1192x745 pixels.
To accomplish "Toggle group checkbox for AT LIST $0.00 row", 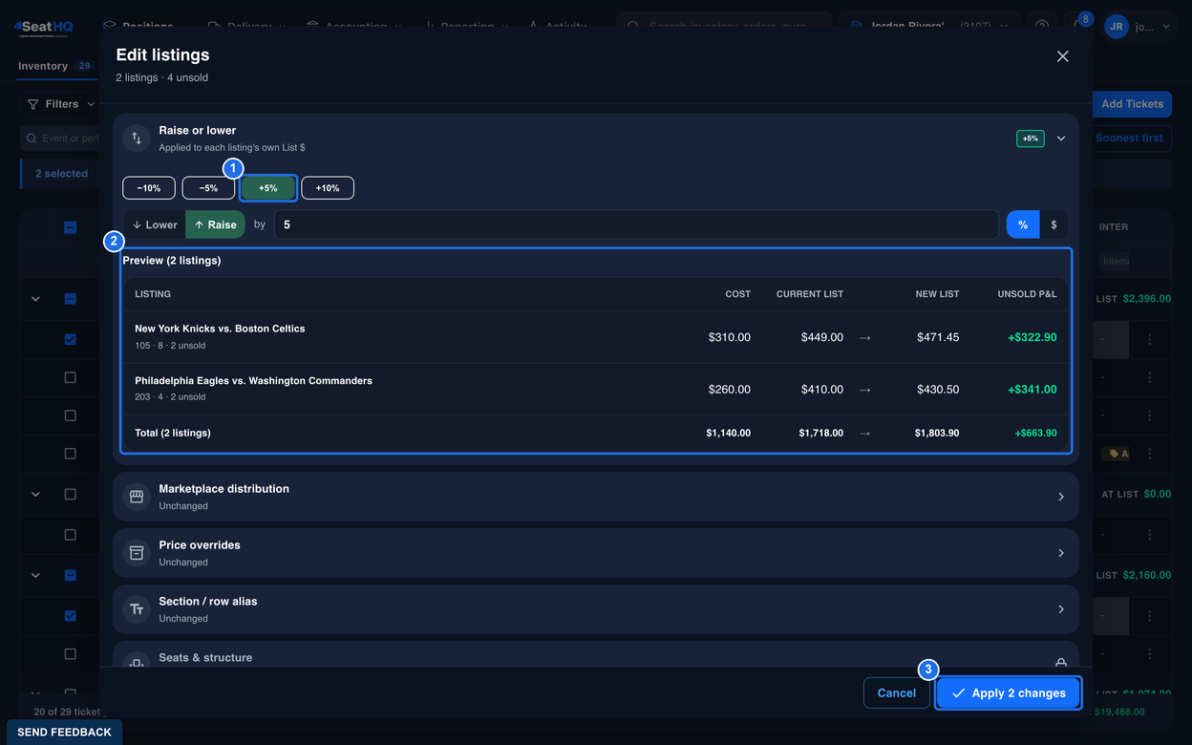I will tap(70, 494).
